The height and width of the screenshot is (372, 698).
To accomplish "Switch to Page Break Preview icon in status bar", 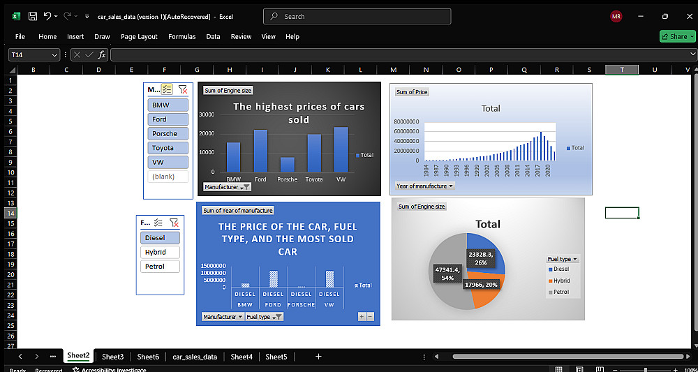I will tap(600, 370).
